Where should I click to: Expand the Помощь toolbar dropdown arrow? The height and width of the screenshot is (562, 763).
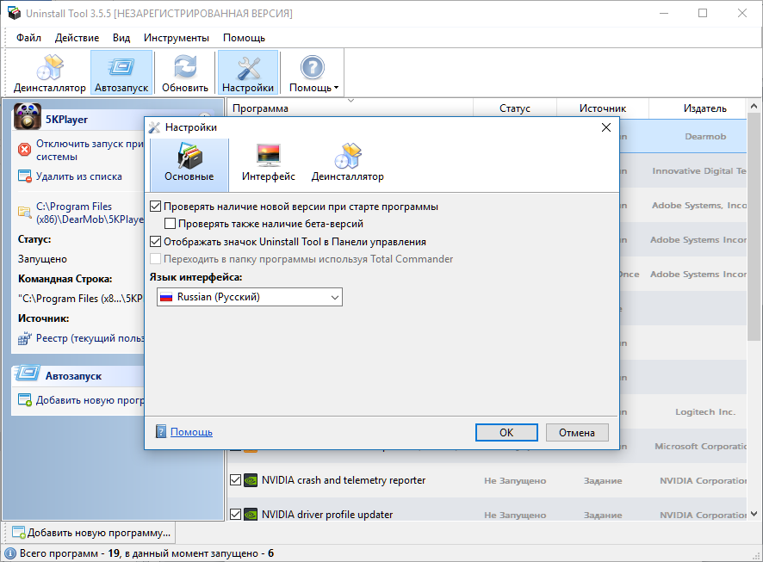coord(336,88)
